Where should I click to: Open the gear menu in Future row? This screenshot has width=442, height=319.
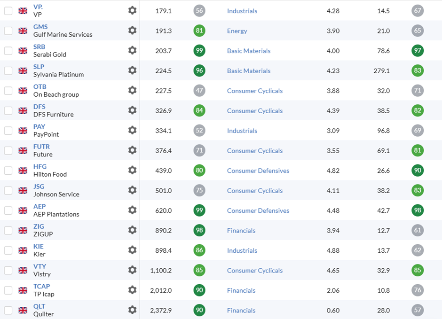click(x=132, y=150)
